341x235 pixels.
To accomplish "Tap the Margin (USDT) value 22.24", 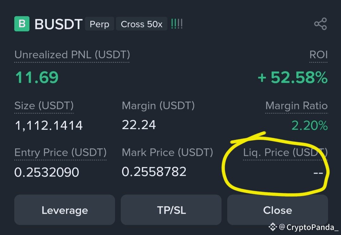I will (x=139, y=125).
